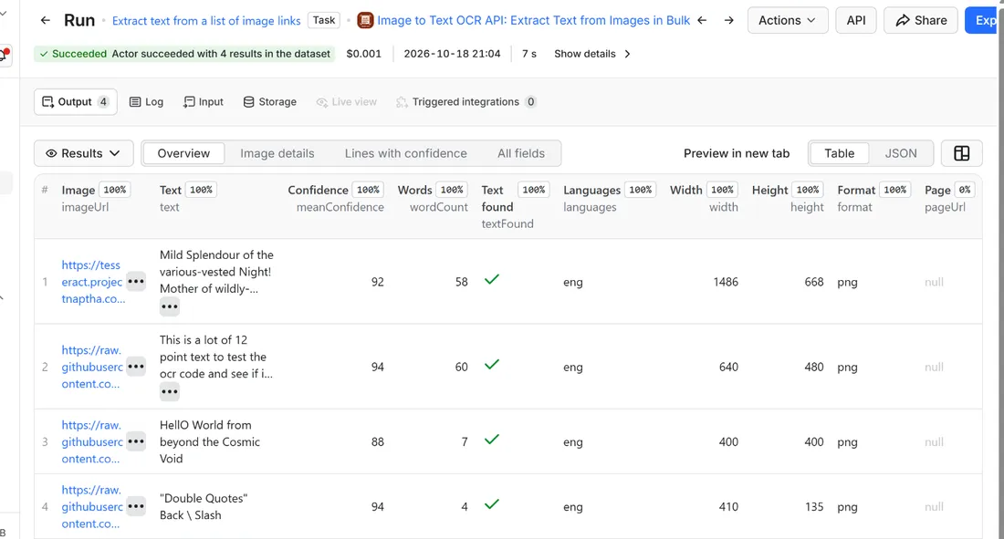
Task: Go back with the left arrow beside Run
Action: pyautogui.click(x=45, y=20)
